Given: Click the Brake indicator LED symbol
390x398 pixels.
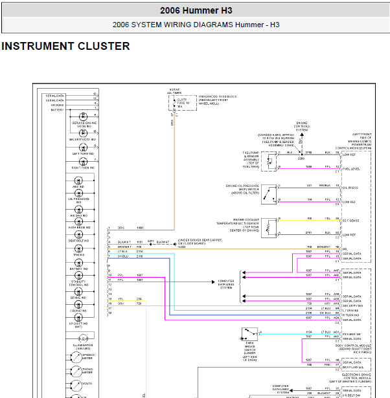Looking at the screenshot, I should pos(78,292).
